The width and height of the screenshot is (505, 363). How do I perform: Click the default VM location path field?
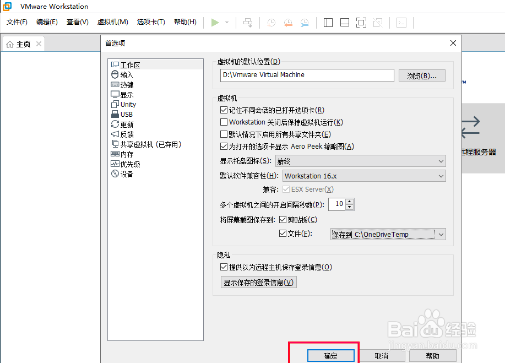[307, 75]
